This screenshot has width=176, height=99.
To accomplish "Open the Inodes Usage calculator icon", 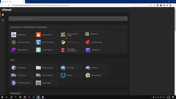I will tap(38, 83).
